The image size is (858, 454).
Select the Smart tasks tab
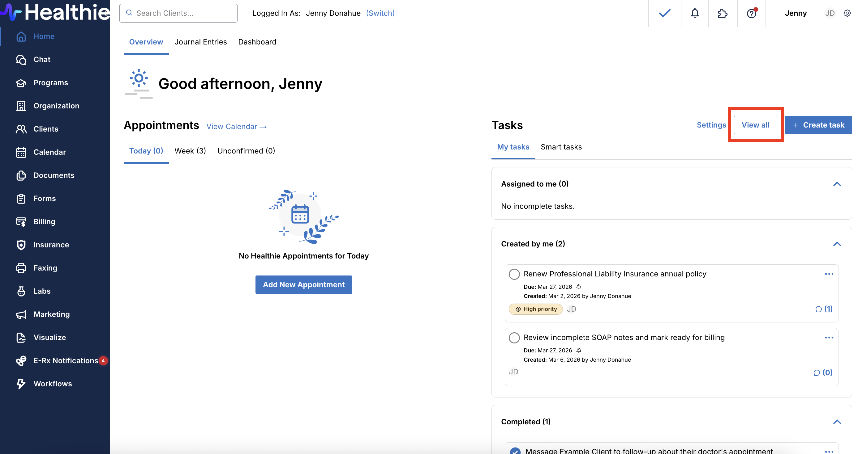561,147
